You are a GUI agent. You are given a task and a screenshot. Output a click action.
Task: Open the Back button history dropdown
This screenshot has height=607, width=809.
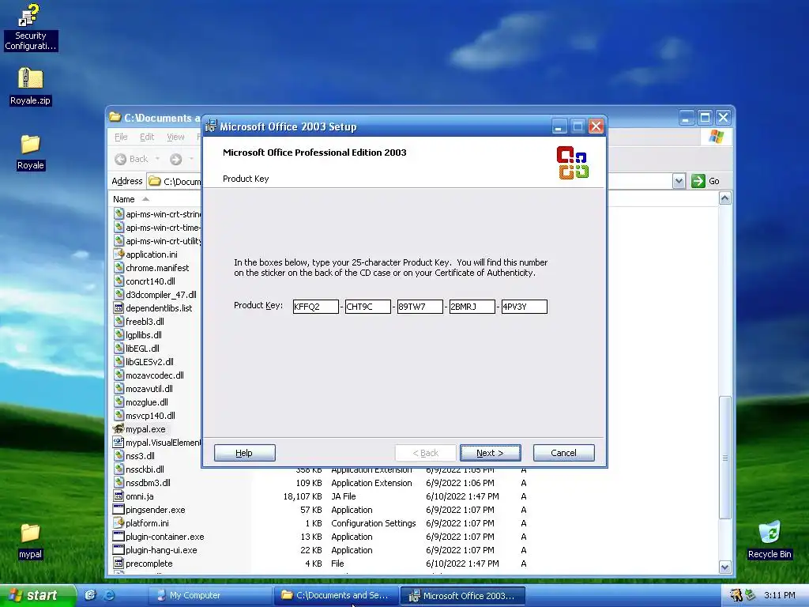click(157, 159)
